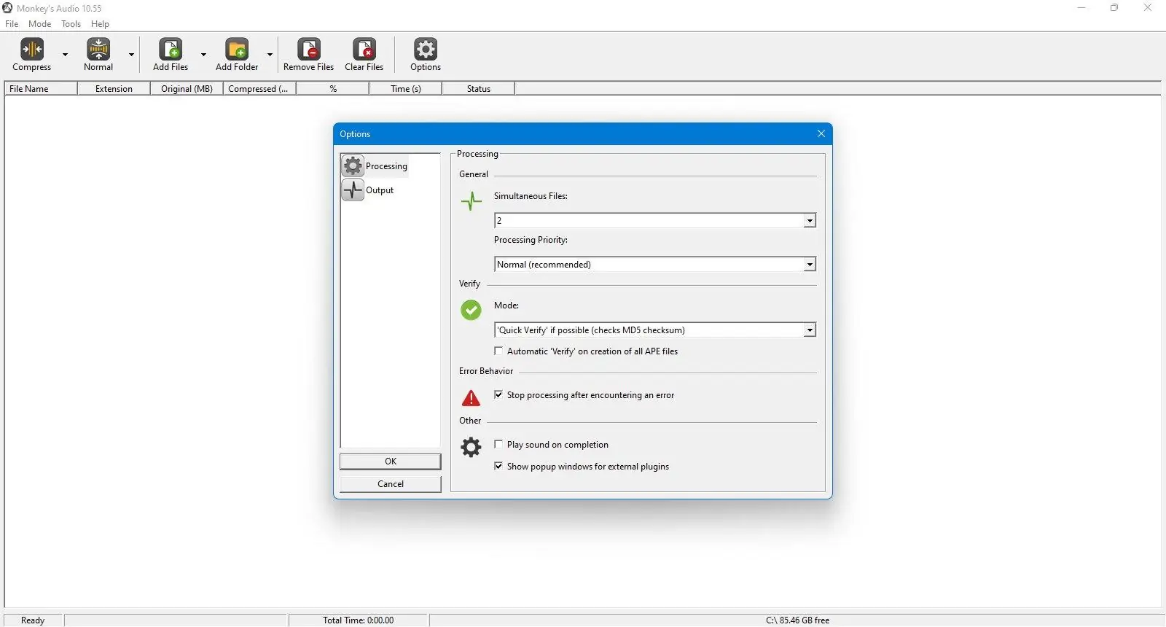Screen dimensions: 1166x627
Task: Click the Time (s) column header
Action: click(405, 89)
